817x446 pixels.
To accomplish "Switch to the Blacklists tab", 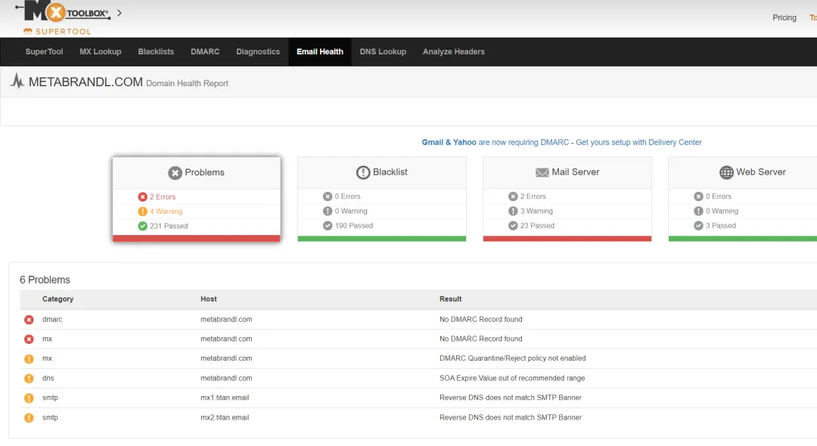I will pyautogui.click(x=156, y=52).
